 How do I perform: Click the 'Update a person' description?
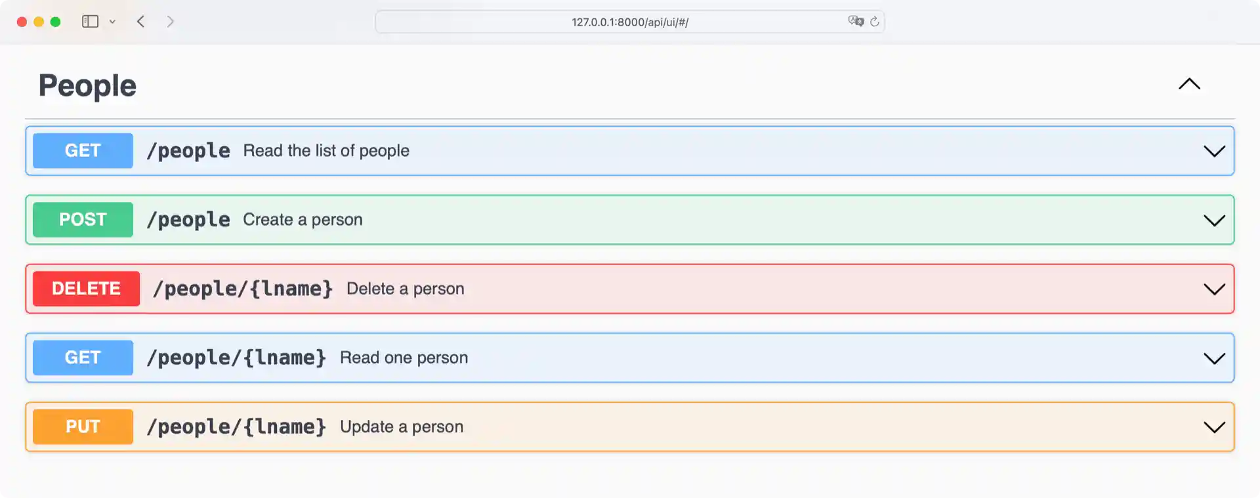pyautogui.click(x=402, y=426)
